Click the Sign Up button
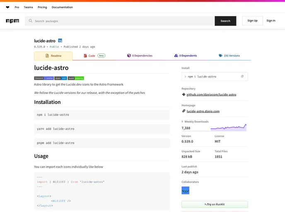This screenshot has height=212, width=285. (252, 21)
